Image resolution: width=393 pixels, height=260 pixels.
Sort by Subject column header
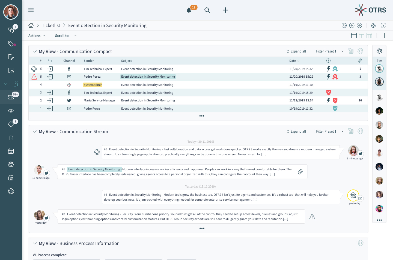tap(126, 61)
